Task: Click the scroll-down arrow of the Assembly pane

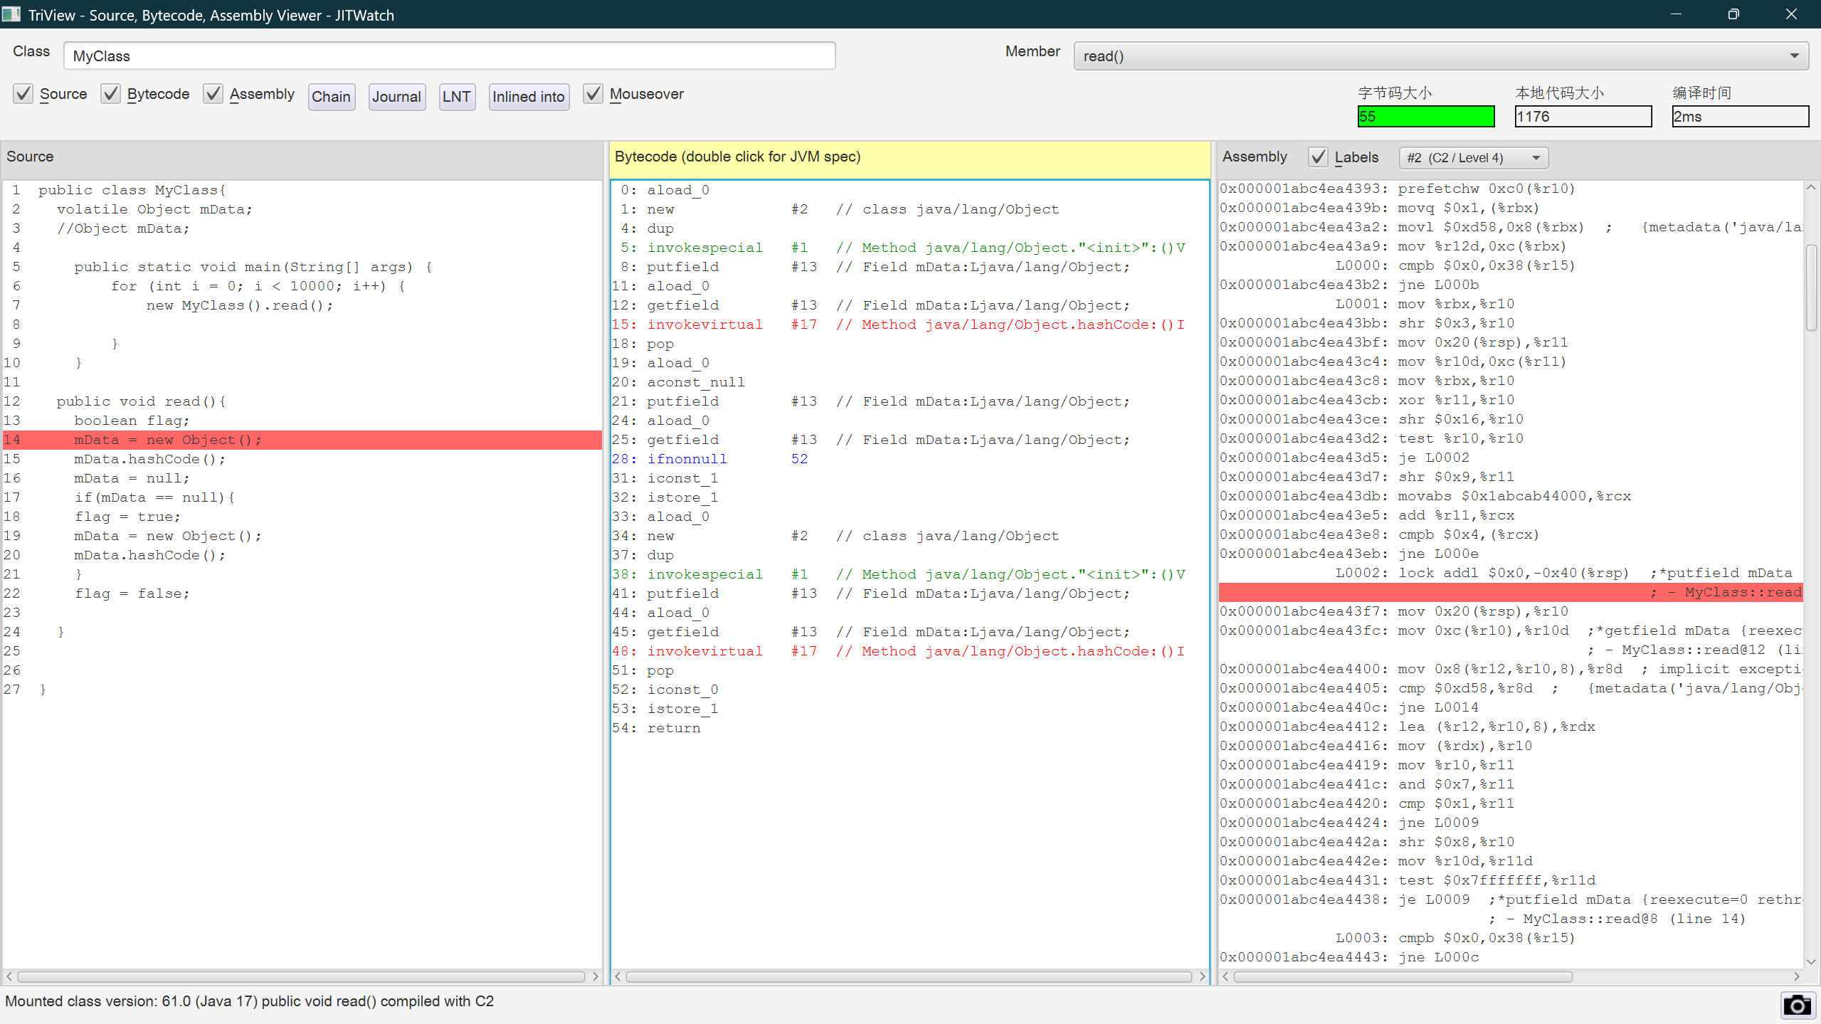Action: coord(1811,962)
